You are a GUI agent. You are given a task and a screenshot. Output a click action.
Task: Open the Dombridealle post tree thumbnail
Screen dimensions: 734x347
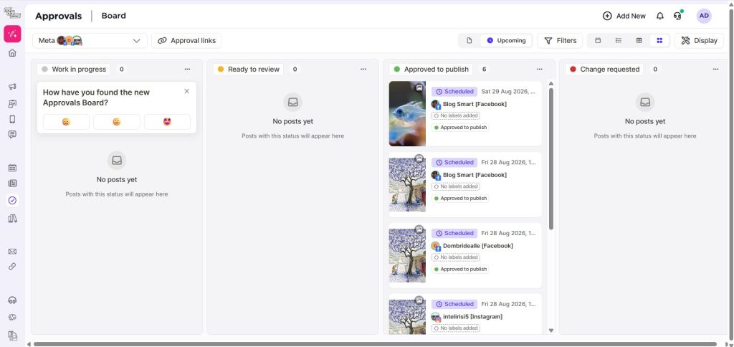tap(407, 256)
